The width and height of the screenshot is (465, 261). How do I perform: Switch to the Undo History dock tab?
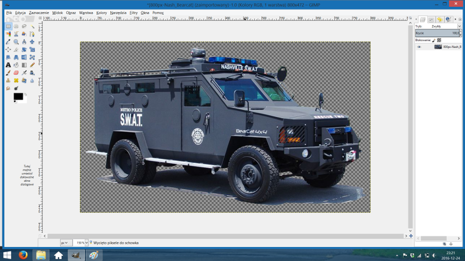coord(440,19)
